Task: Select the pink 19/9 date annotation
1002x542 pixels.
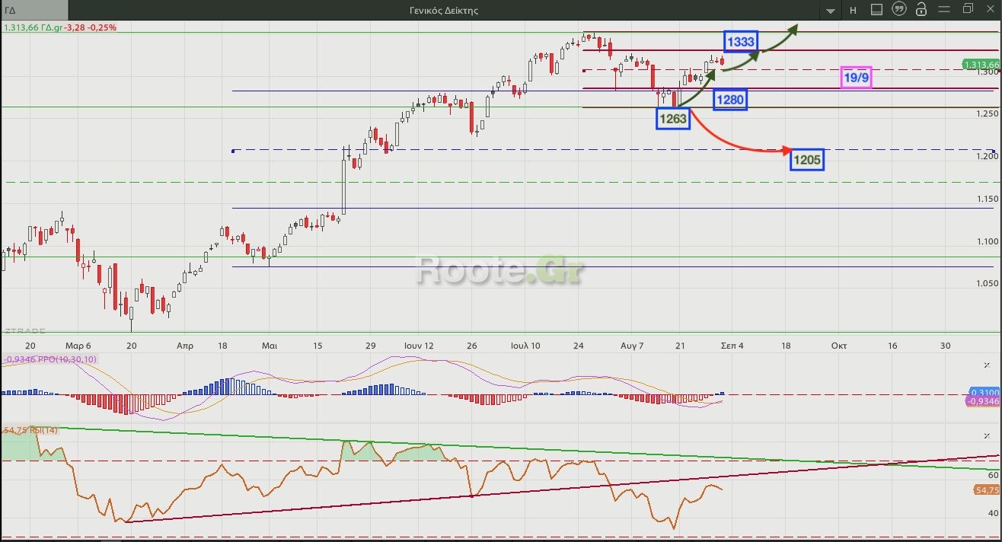Action: click(857, 77)
